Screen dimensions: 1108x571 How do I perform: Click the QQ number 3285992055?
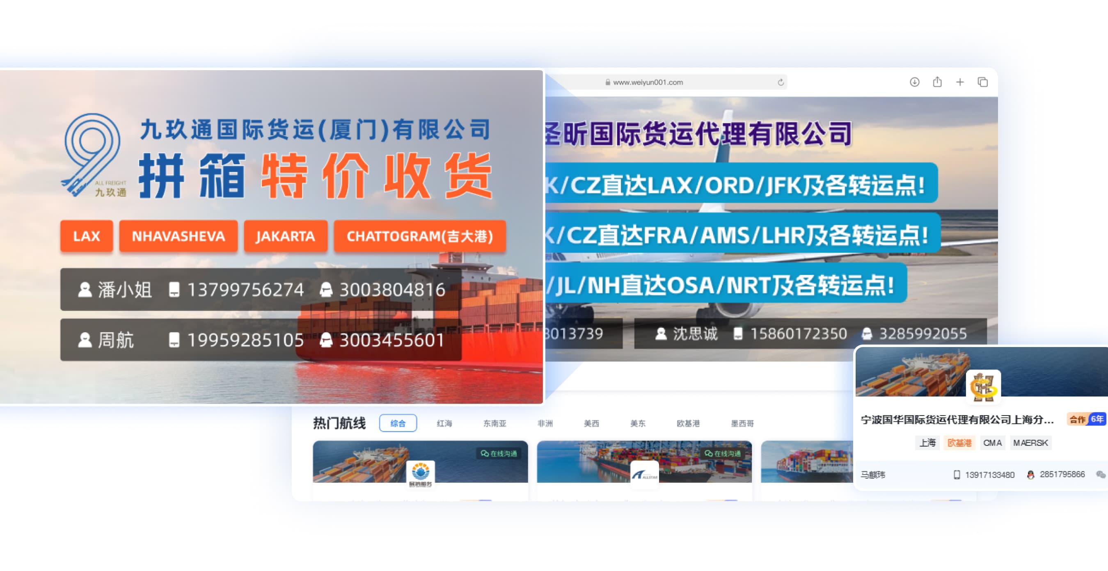coord(923,333)
